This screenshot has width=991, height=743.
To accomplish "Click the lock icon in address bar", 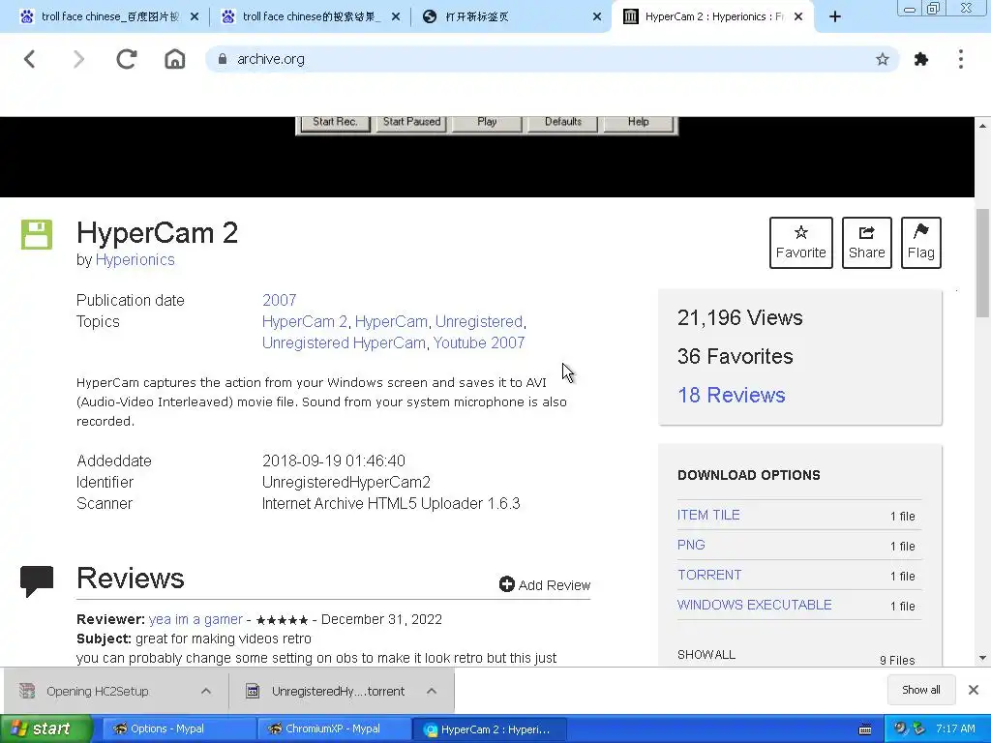I will point(222,59).
